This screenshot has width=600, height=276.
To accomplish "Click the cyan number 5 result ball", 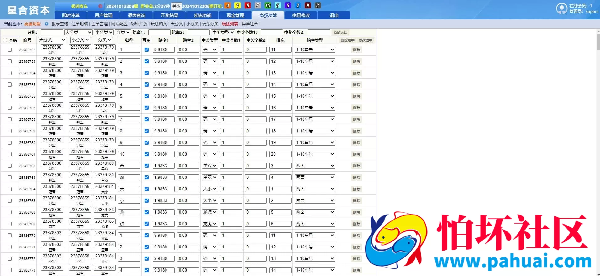I will (278, 5).
